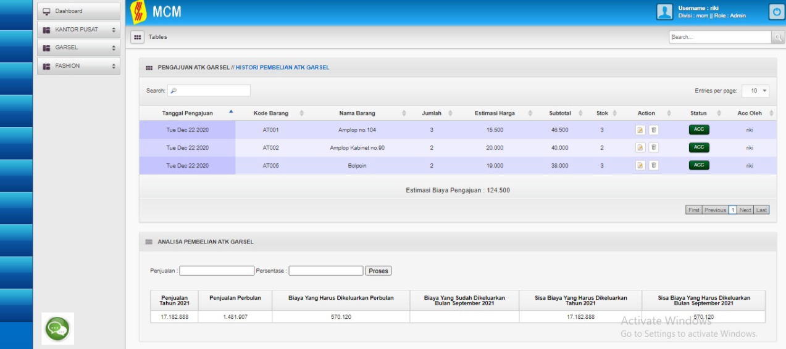
Task: Click edit icon for Amplop no.104 row
Action: click(640, 130)
